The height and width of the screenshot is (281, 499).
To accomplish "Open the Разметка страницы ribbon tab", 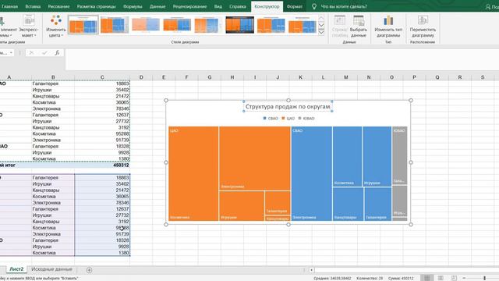I will pyautogui.click(x=97, y=6).
